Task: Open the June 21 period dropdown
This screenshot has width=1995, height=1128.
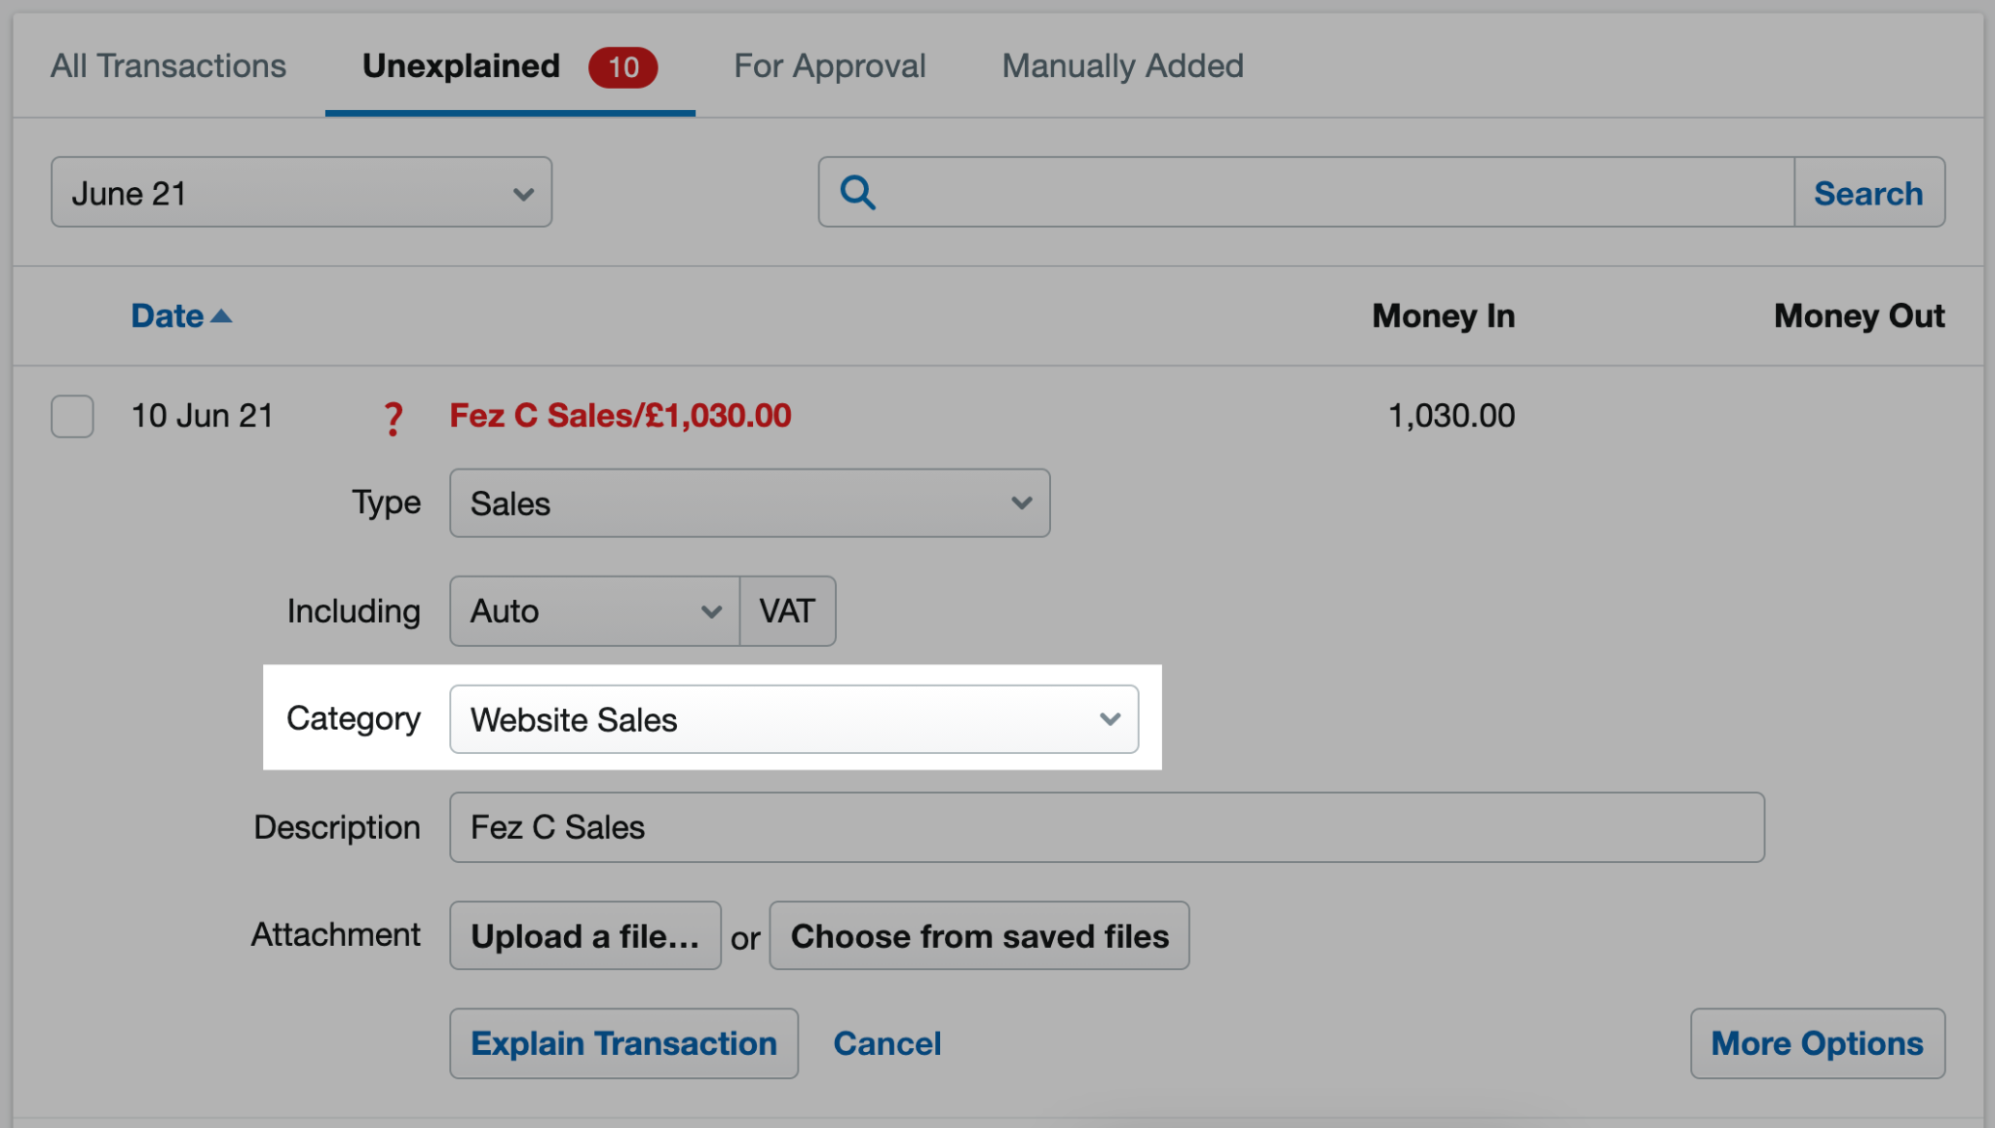Action: point(302,193)
